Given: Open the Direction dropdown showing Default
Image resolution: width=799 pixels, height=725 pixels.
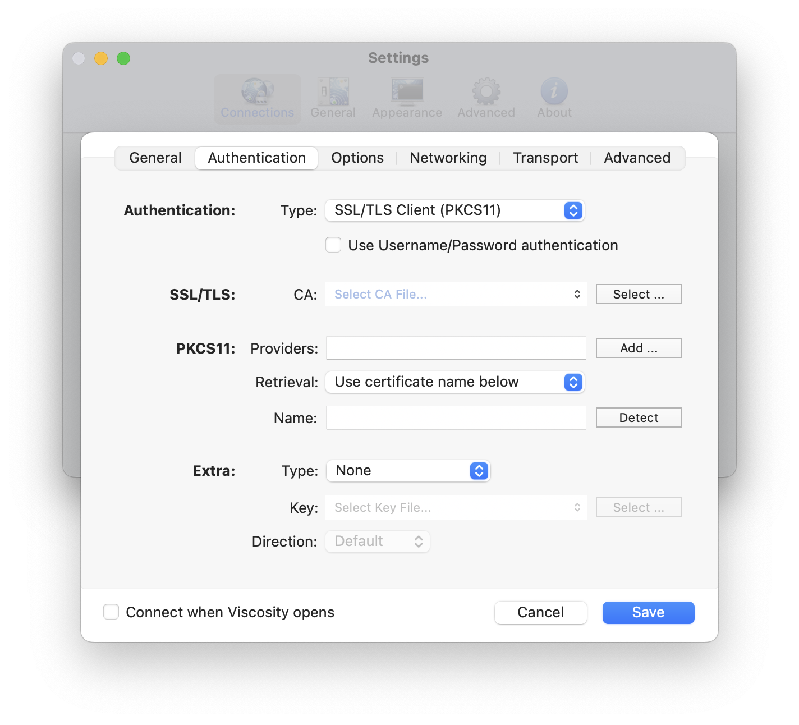Looking at the screenshot, I should [x=378, y=542].
